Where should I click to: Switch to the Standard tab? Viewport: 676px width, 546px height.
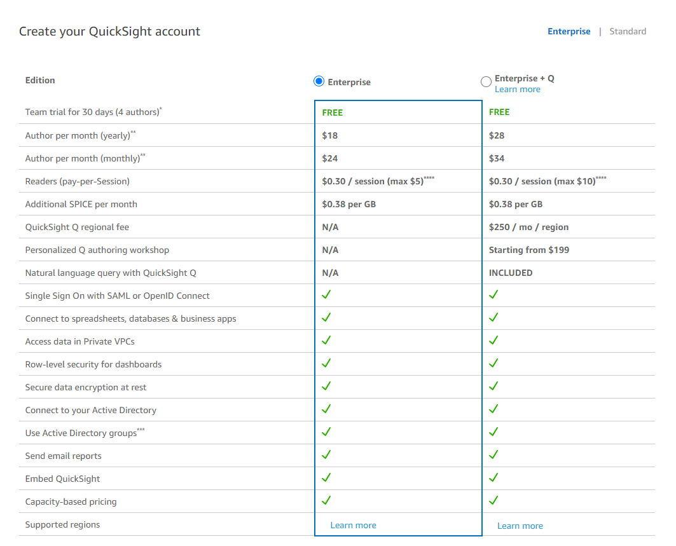[627, 31]
